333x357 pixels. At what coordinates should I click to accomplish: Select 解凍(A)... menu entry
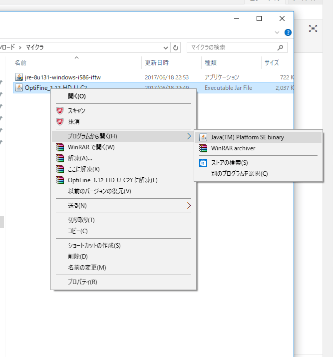point(124,158)
